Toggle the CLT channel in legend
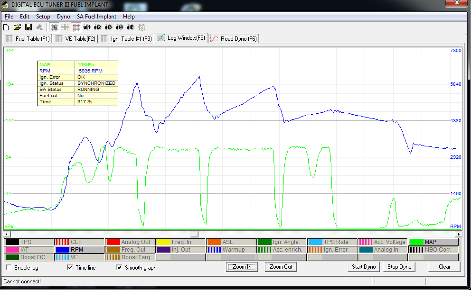 tap(79, 242)
